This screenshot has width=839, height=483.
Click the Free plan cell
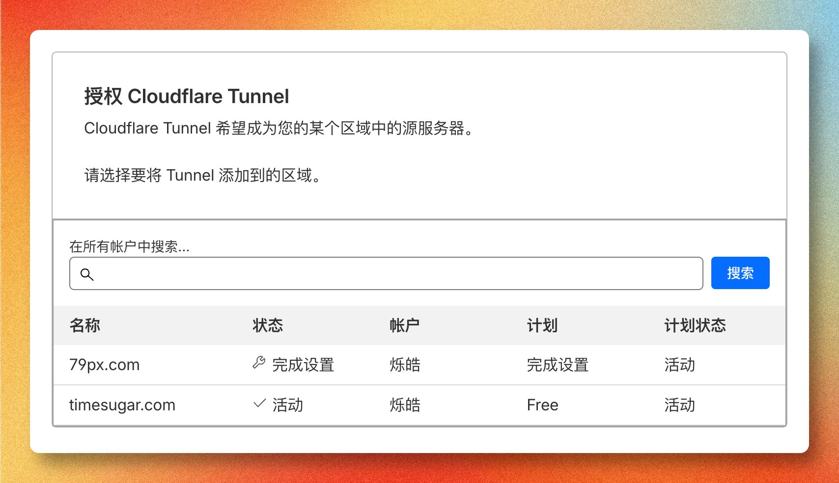pyautogui.click(x=543, y=405)
